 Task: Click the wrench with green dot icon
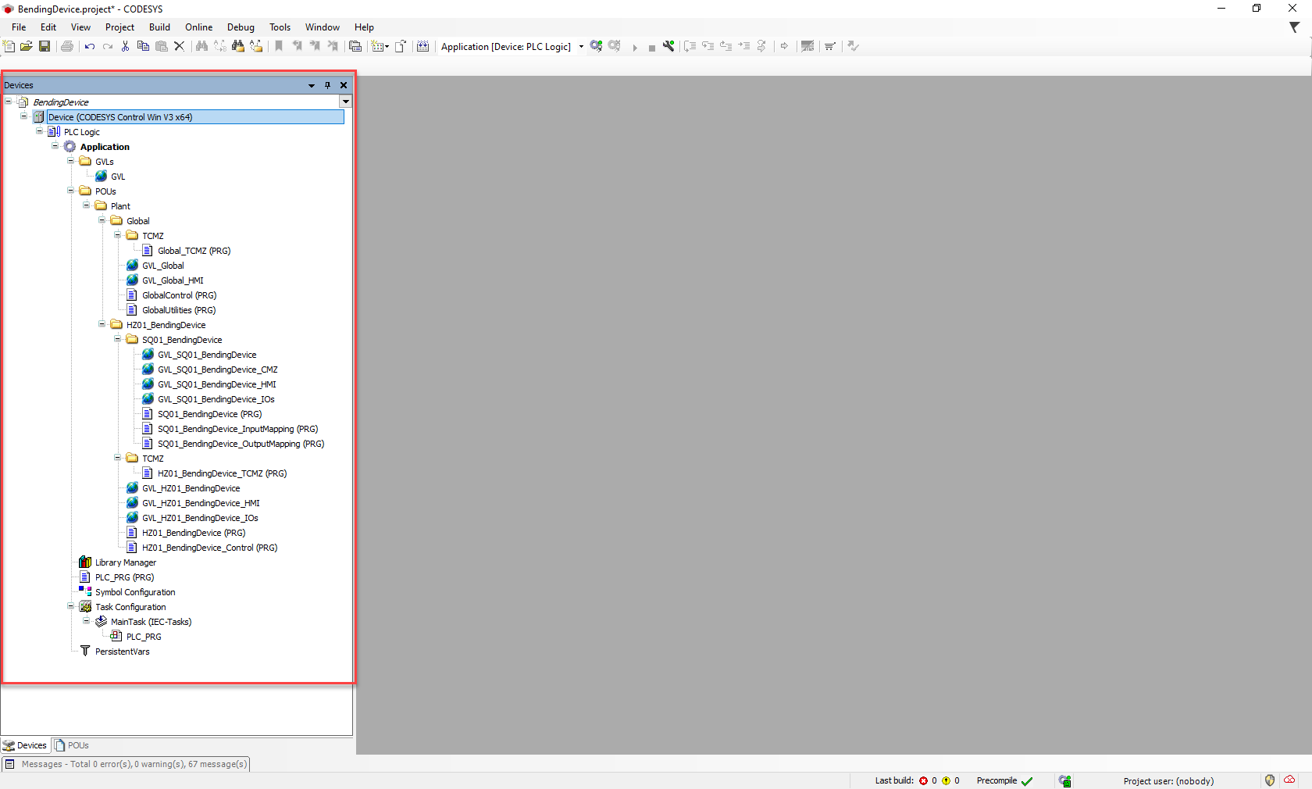pos(668,46)
